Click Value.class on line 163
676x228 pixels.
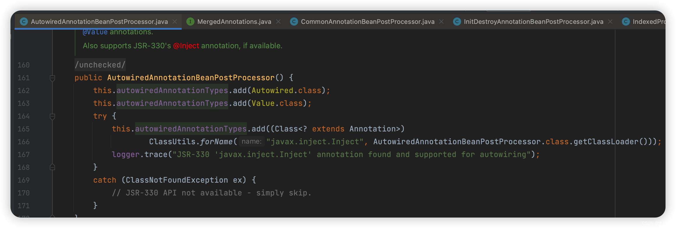point(277,104)
